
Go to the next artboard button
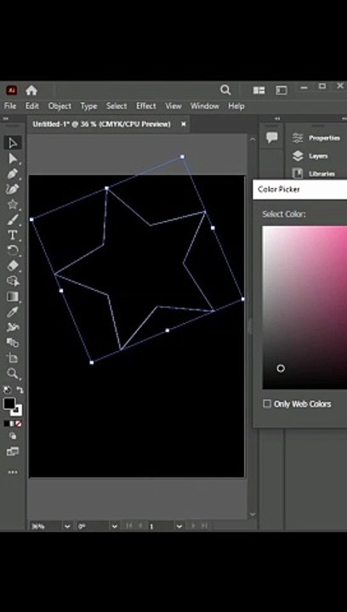click(x=193, y=526)
